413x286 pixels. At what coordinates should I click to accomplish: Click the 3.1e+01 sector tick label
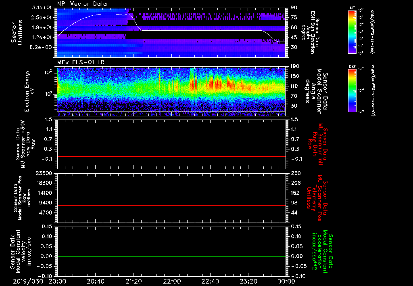click(x=42, y=8)
